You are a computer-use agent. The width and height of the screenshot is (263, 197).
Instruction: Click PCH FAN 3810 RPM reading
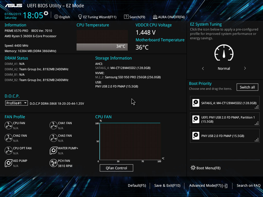[x=65, y=166]
